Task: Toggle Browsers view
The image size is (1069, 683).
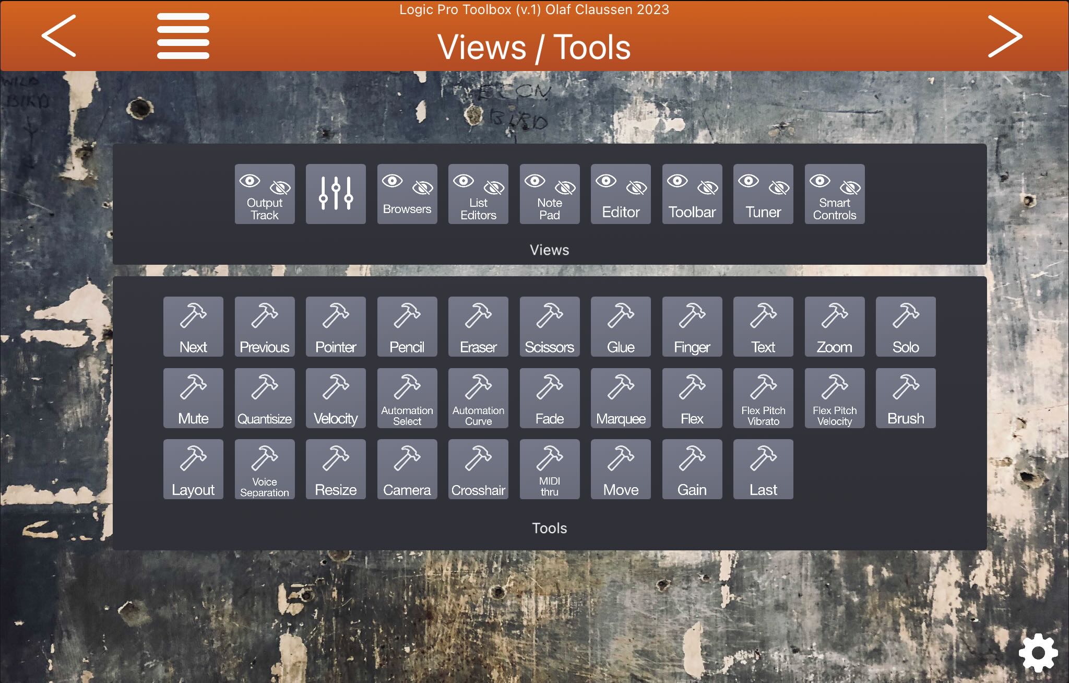Action: (x=407, y=194)
